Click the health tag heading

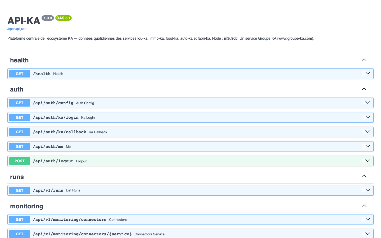[x=19, y=60]
